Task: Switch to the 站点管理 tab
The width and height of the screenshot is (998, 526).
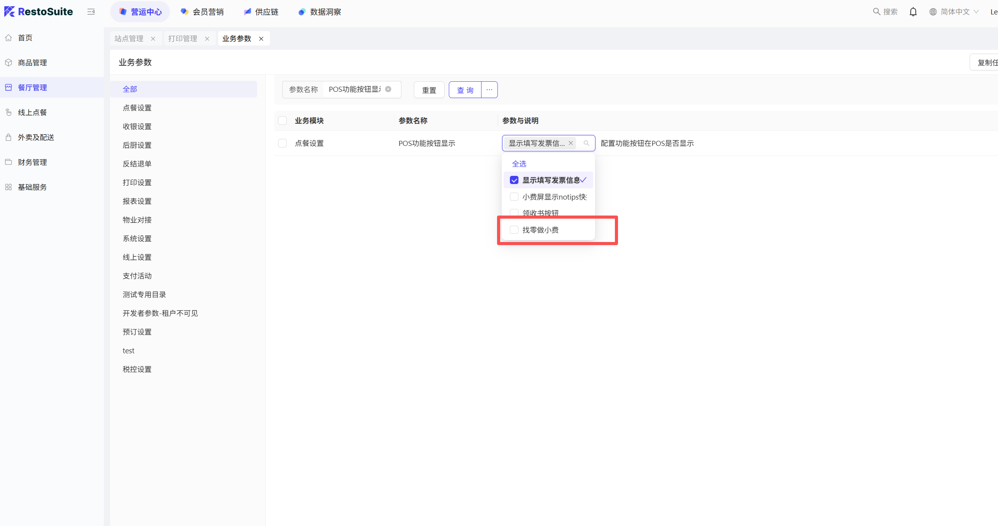Action: 129,39
